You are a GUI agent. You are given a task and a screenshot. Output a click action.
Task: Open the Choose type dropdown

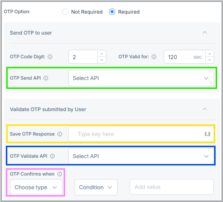pos(36,187)
